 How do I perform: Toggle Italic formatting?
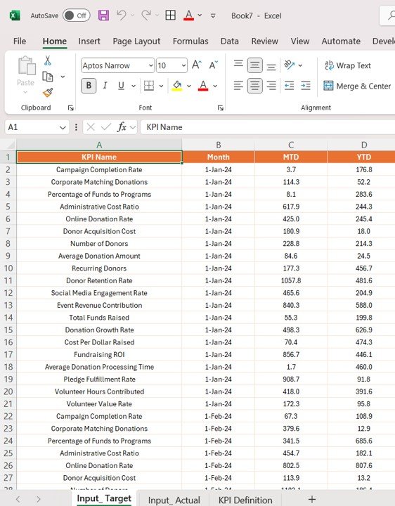point(105,86)
